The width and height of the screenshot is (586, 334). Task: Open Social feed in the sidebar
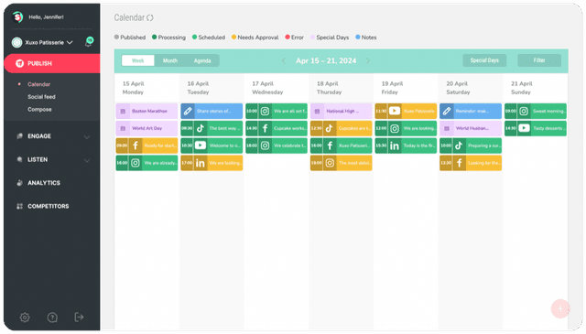(41, 97)
